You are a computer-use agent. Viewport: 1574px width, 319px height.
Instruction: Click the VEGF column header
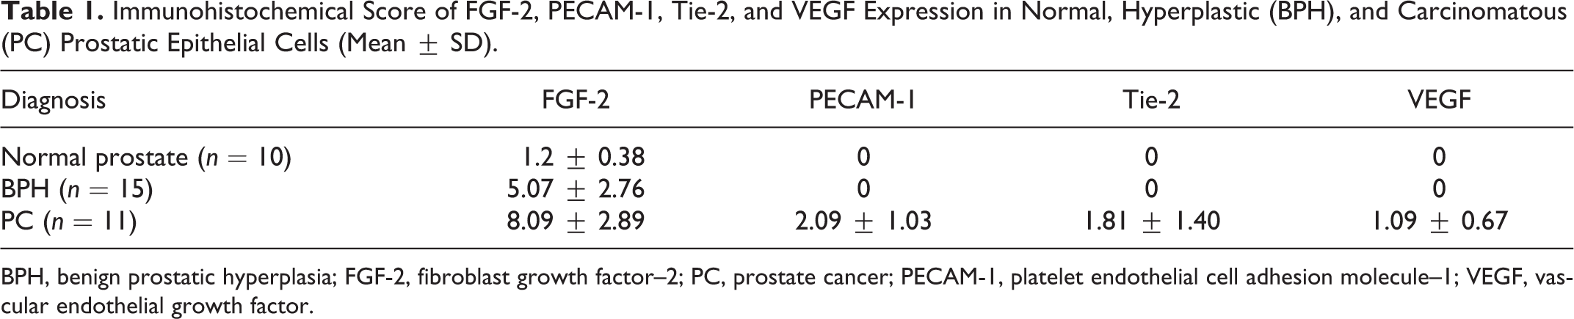pyautogui.click(x=1439, y=100)
